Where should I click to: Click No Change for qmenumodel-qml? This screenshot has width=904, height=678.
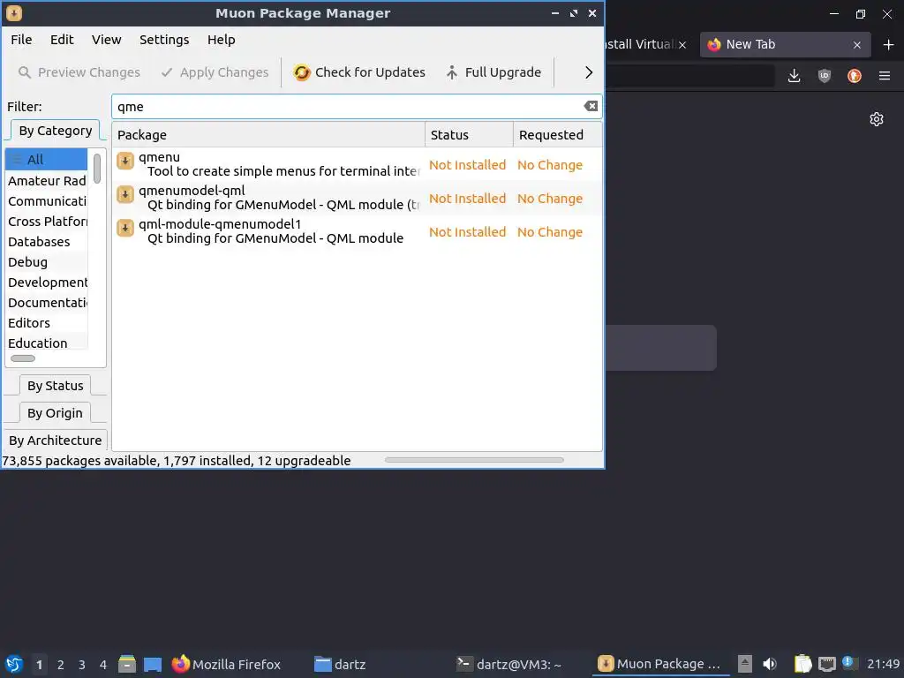[550, 199]
